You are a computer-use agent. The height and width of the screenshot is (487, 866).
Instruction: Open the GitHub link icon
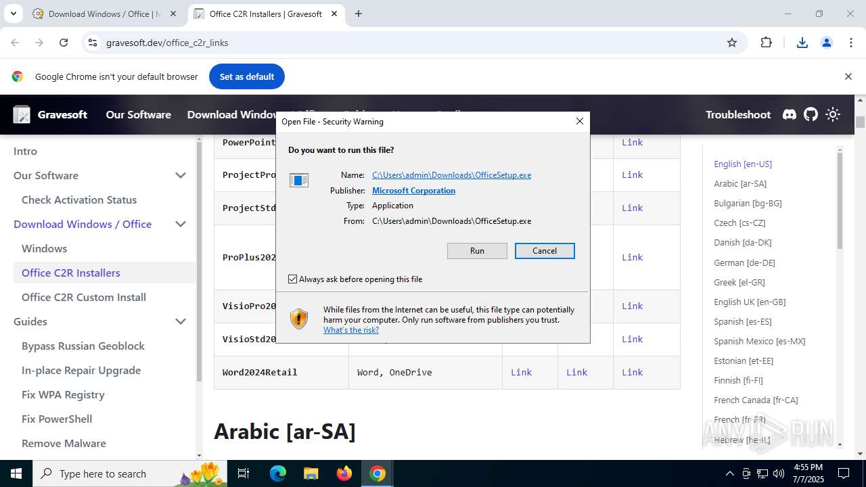(811, 114)
